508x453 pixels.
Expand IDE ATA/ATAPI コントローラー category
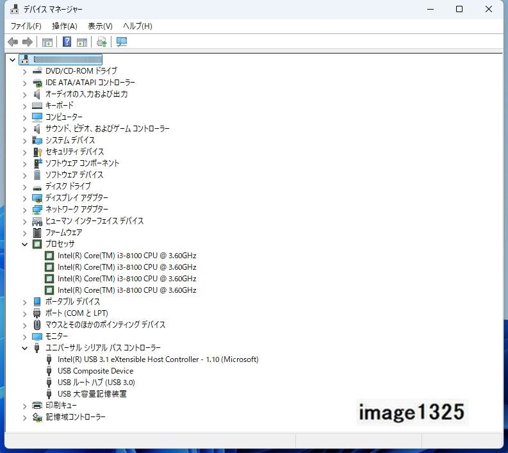tap(24, 83)
